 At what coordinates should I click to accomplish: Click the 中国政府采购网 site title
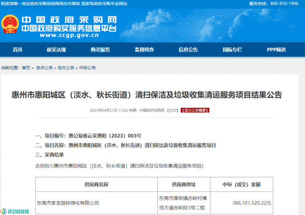(x=69, y=20)
